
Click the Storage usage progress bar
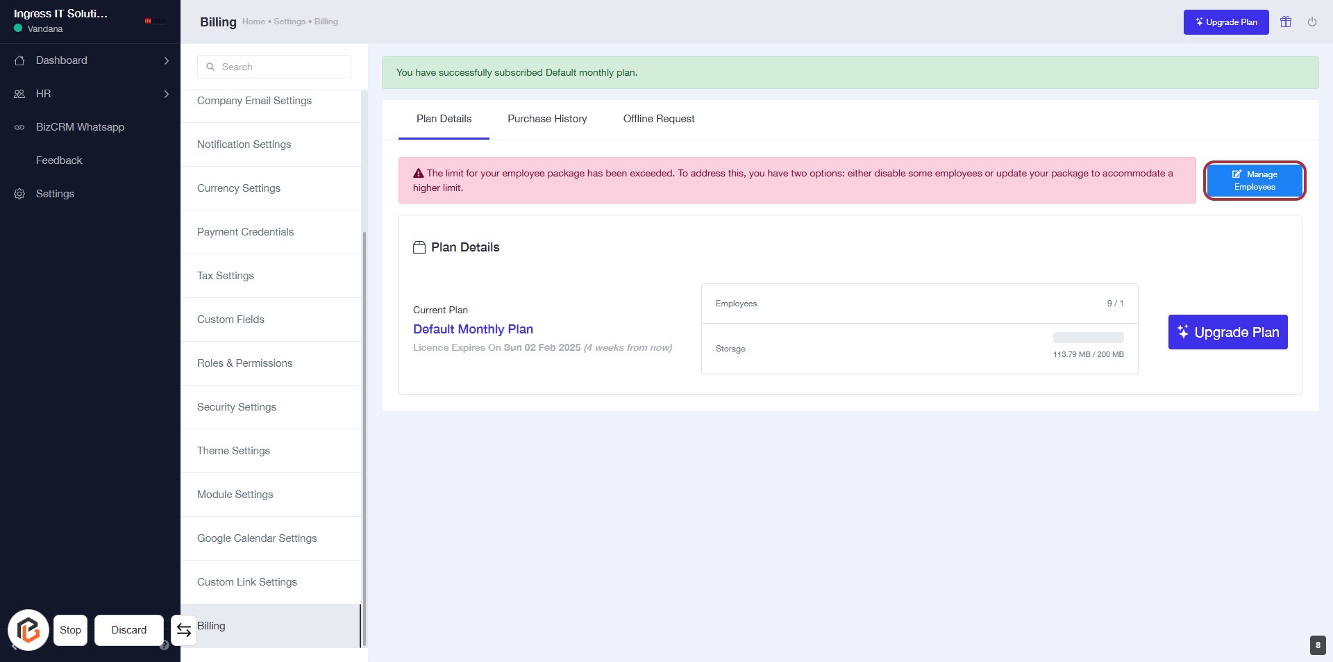point(1088,338)
